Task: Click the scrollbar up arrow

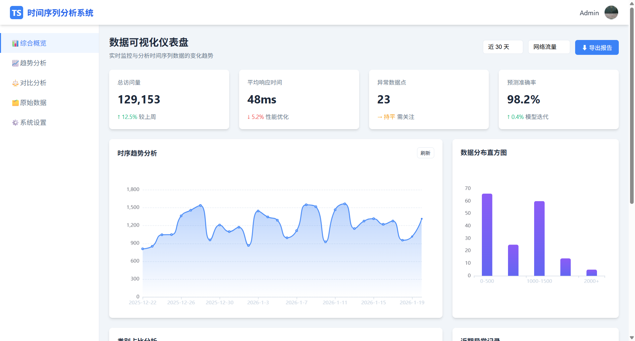Action: click(x=631, y=3)
